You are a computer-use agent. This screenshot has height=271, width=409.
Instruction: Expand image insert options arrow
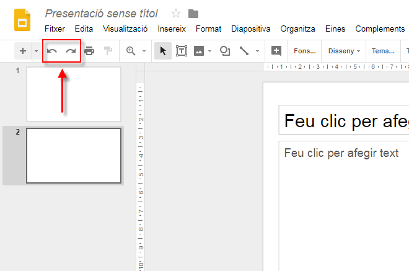click(x=209, y=51)
